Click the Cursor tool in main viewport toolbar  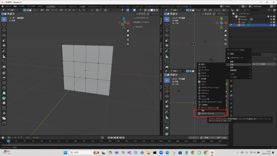click(x=4, y=24)
